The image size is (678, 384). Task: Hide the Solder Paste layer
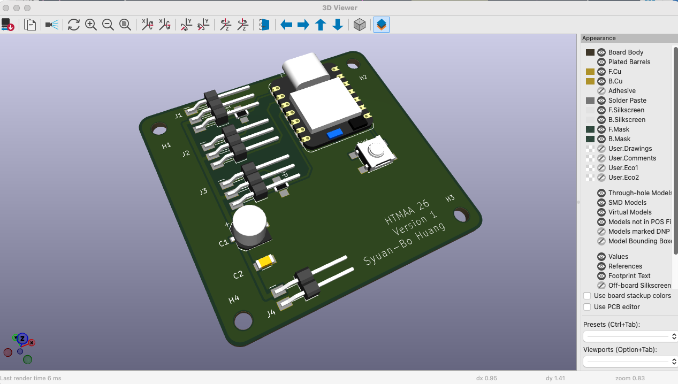pos(601,101)
